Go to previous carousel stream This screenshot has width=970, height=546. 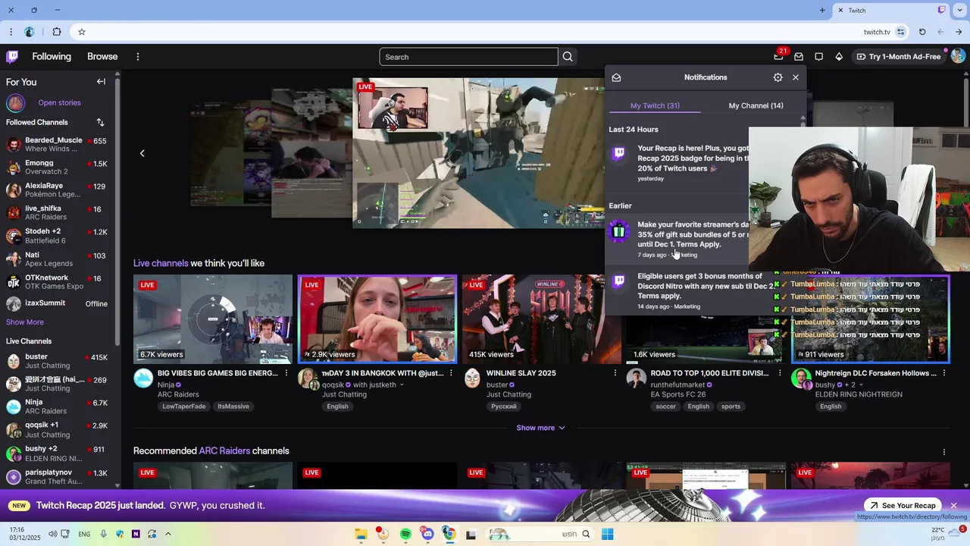click(x=142, y=153)
